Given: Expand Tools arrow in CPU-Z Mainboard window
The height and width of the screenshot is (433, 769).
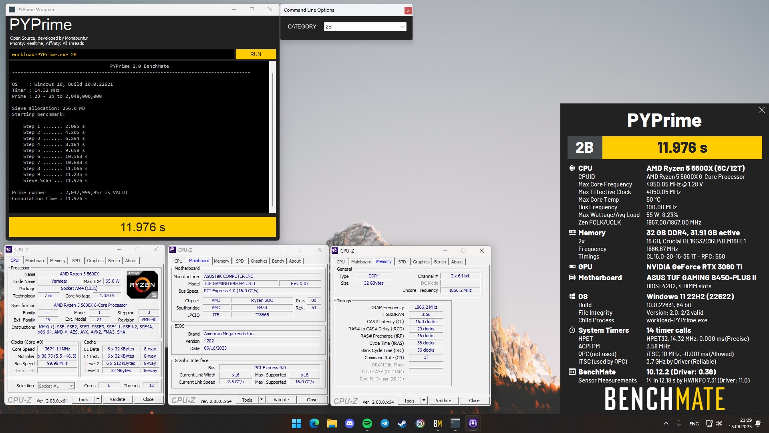Looking at the screenshot, I should pos(262,400).
